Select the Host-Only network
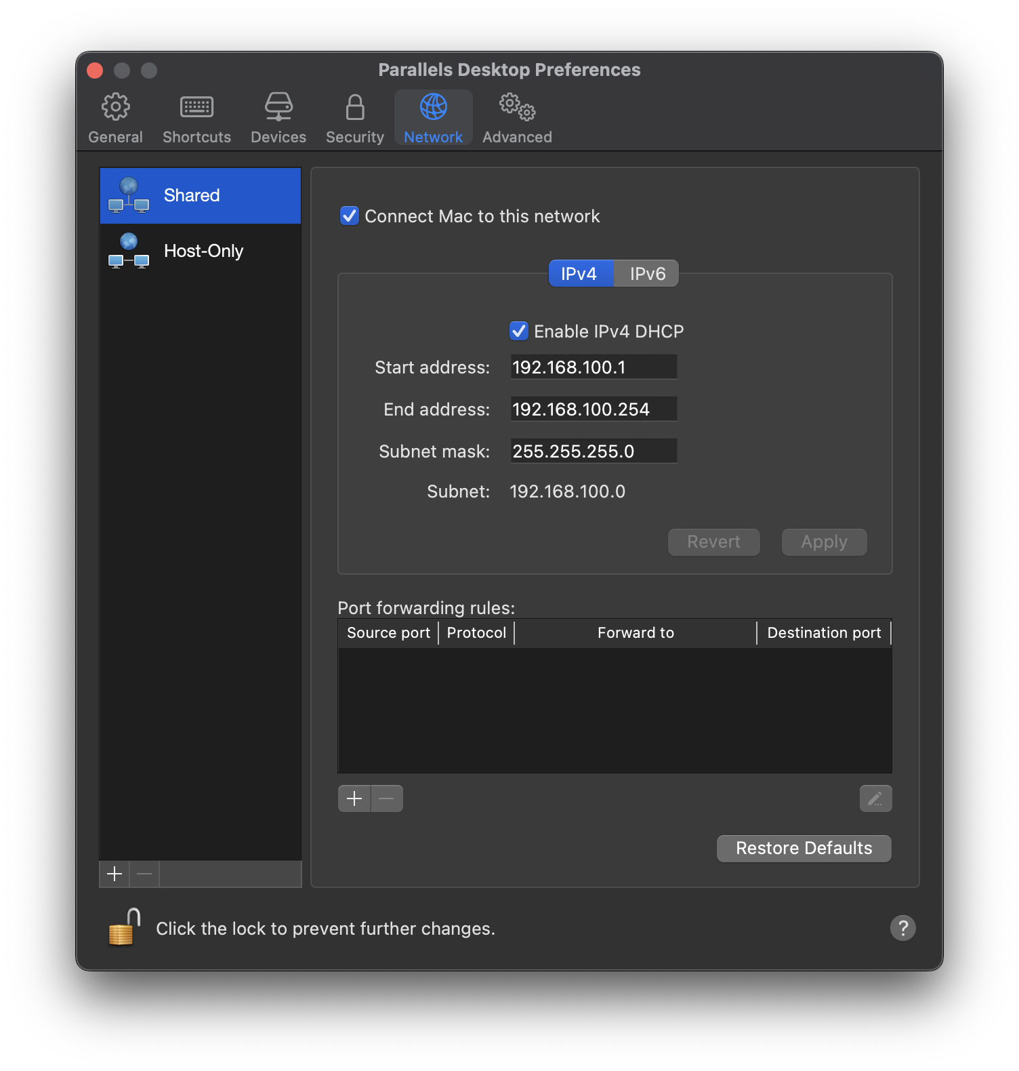 click(201, 251)
